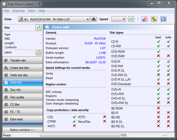The image size is (177, 140).
Task: Open the Extra menu
Action: 31,11
